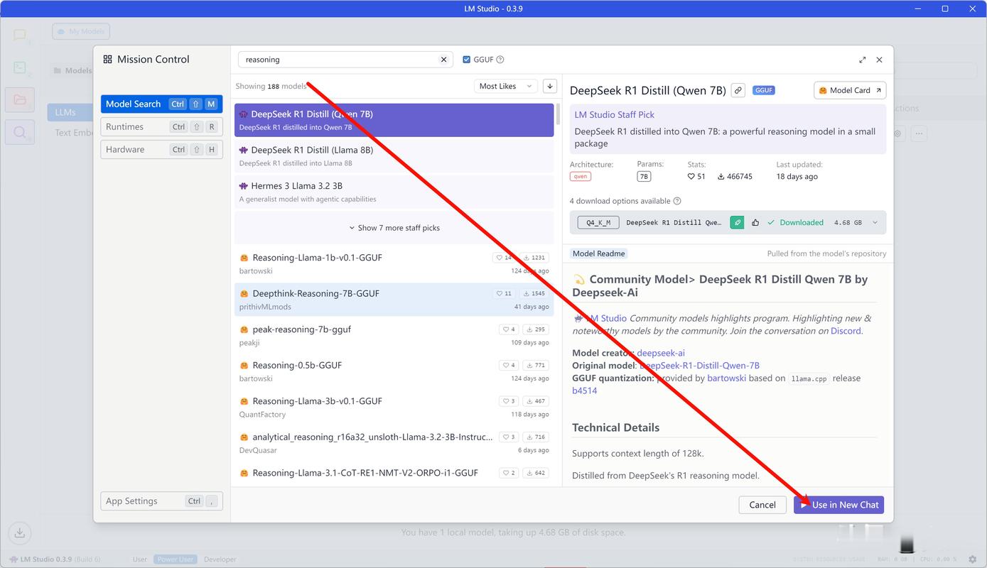Open the Most Likes sort dropdown

point(505,86)
